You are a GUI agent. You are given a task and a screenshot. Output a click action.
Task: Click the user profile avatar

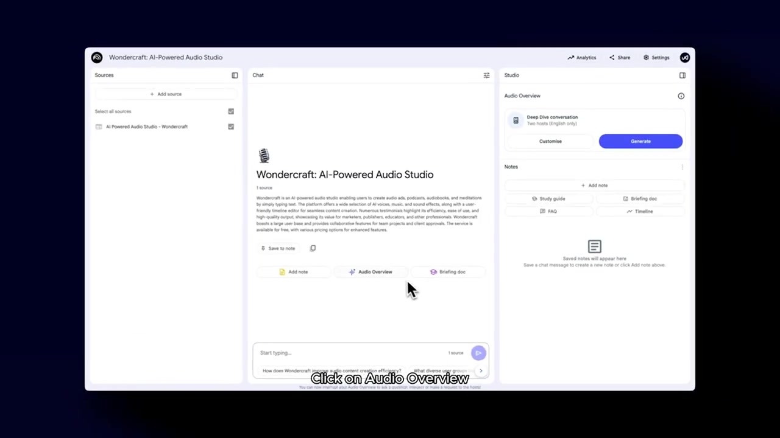point(685,57)
